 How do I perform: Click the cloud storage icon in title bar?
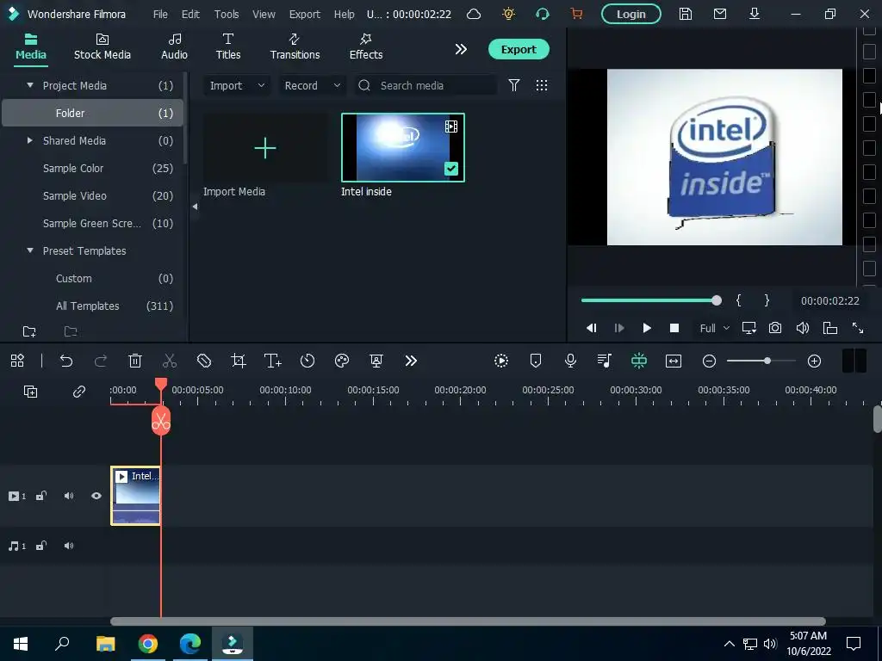[474, 14]
